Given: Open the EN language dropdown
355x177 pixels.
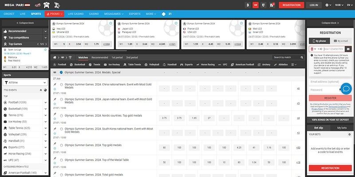Looking at the screenshot, I should [x=350, y=5].
